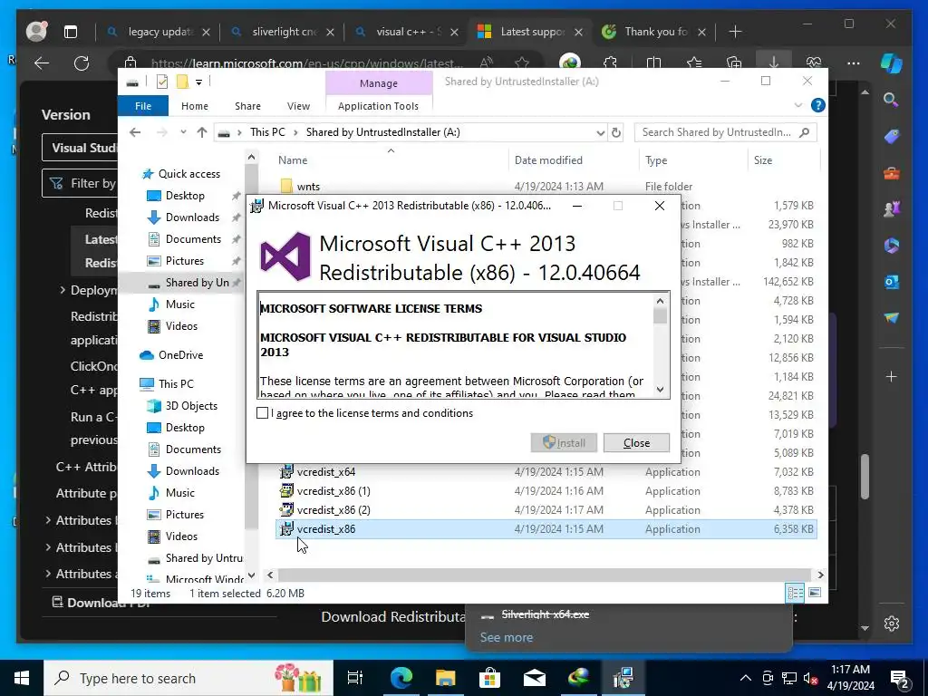Switch to the Home ribbon tab

click(195, 106)
